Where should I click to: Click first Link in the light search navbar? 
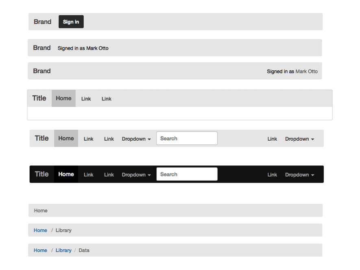[x=88, y=139]
